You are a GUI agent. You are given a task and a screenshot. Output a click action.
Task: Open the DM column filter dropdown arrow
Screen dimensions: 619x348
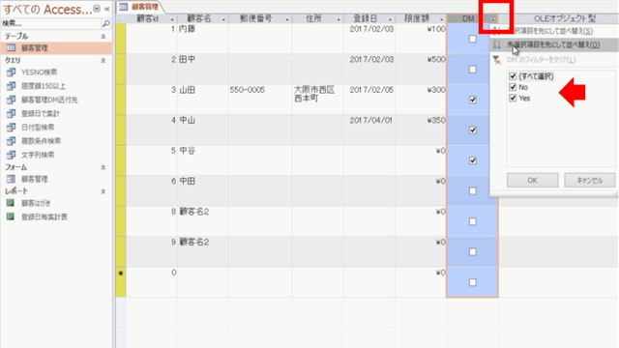point(493,18)
